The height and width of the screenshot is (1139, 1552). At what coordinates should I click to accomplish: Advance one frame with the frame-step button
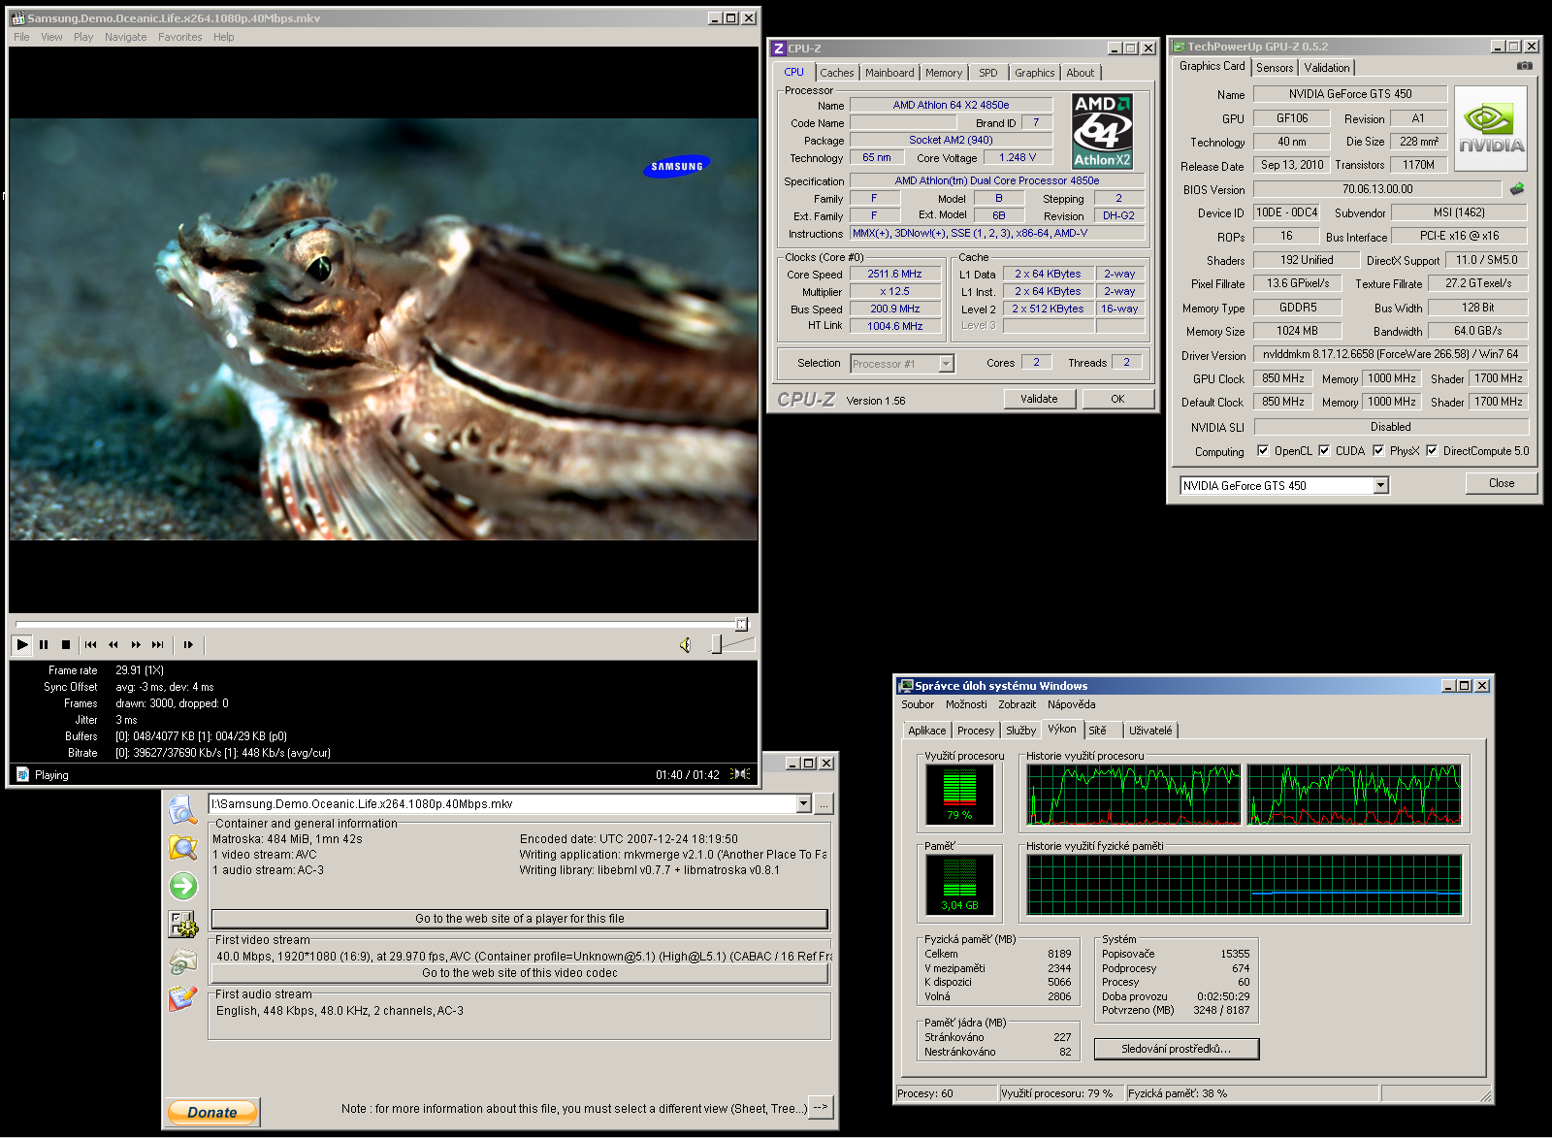[188, 644]
